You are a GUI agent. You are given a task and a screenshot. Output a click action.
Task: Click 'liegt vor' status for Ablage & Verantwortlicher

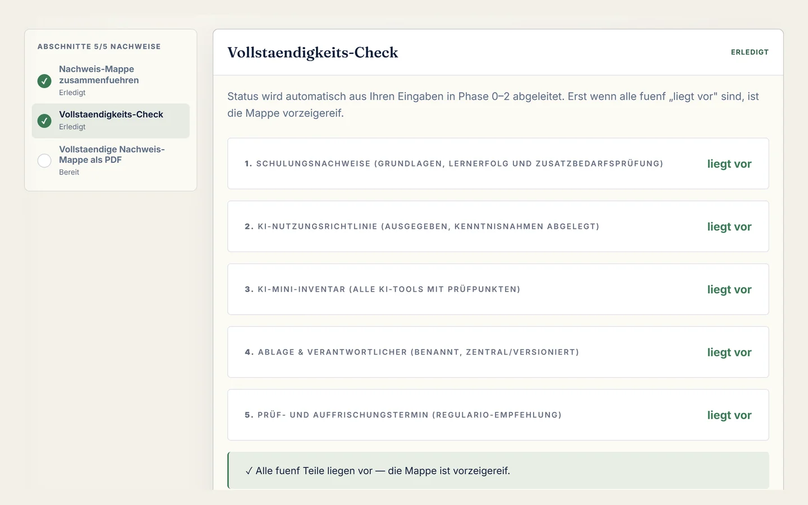pyautogui.click(x=729, y=352)
